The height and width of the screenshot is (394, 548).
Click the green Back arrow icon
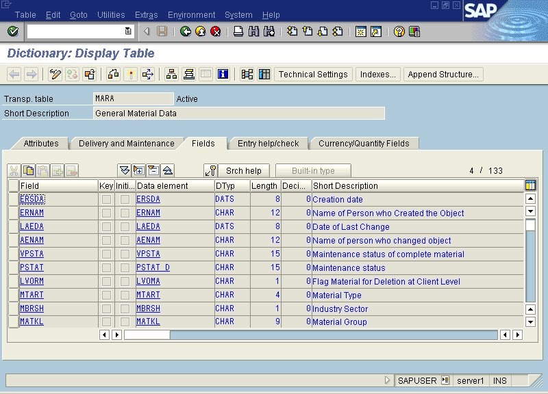[186, 31]
